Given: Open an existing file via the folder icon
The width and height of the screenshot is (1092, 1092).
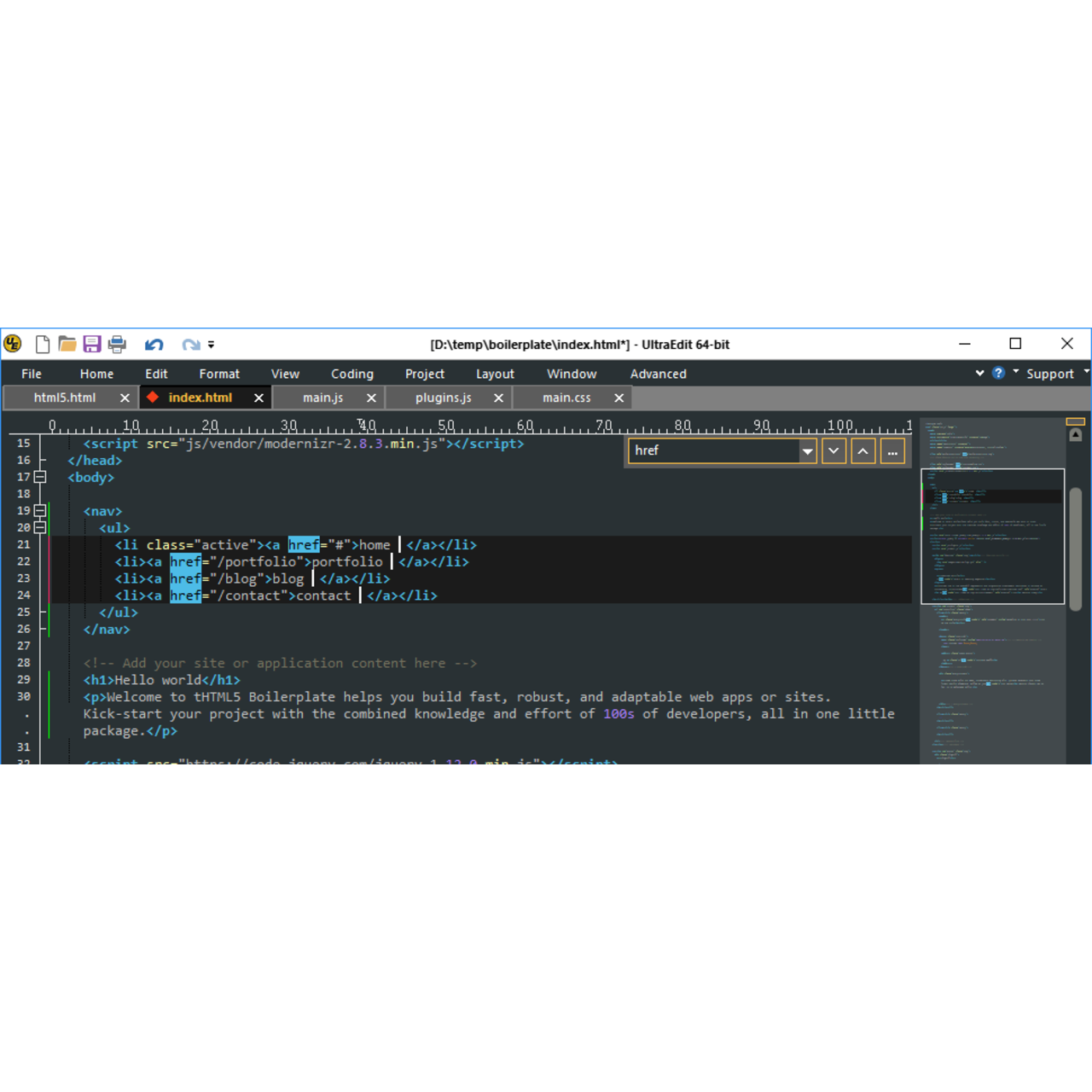Looking at the screenshot, I should (x=67, y=344).
